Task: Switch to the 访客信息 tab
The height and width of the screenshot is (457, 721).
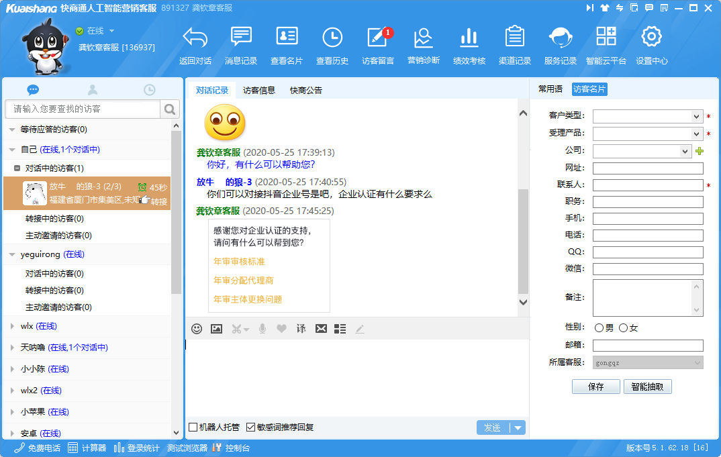Action: pos(259,91)
